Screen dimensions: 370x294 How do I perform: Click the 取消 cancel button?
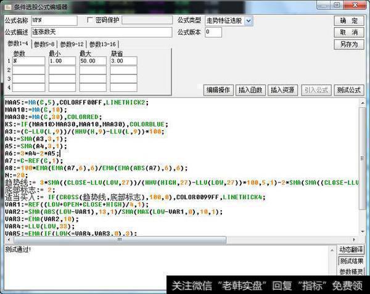tap(349, 32)
